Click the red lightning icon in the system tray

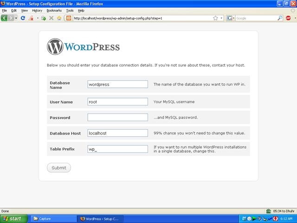coord(275,219)
